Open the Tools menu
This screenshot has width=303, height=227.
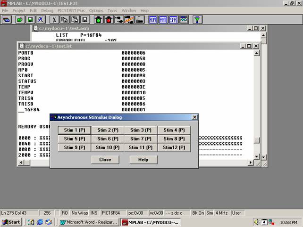point(112,11)
